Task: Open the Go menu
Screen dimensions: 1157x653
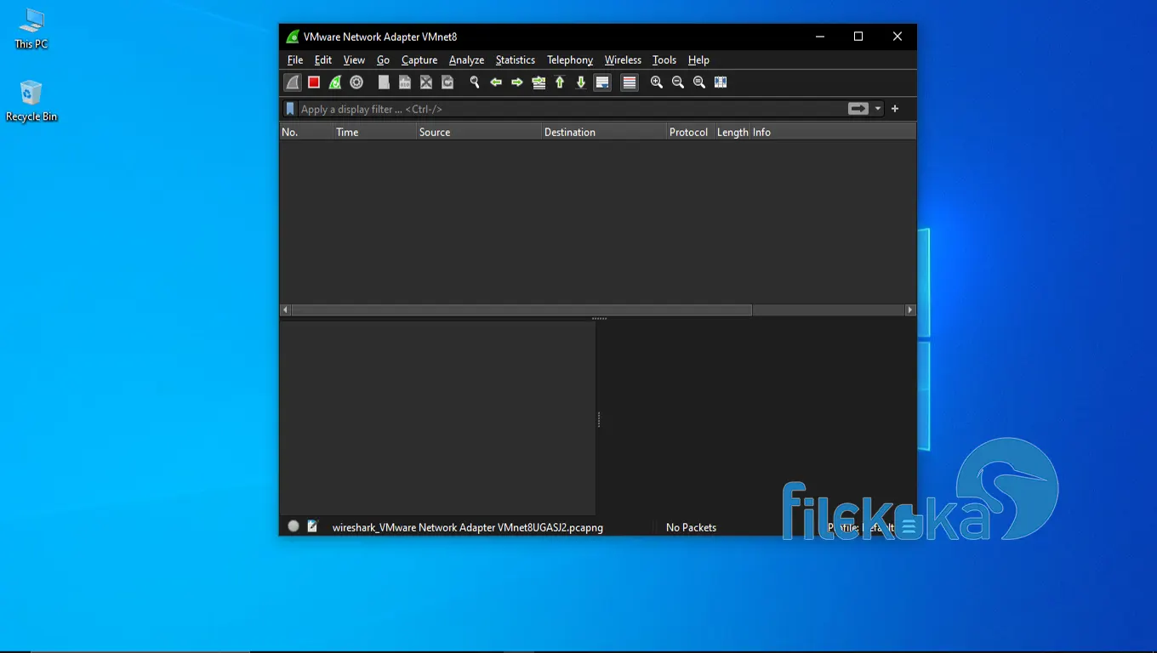Action: tap(383, 60)
